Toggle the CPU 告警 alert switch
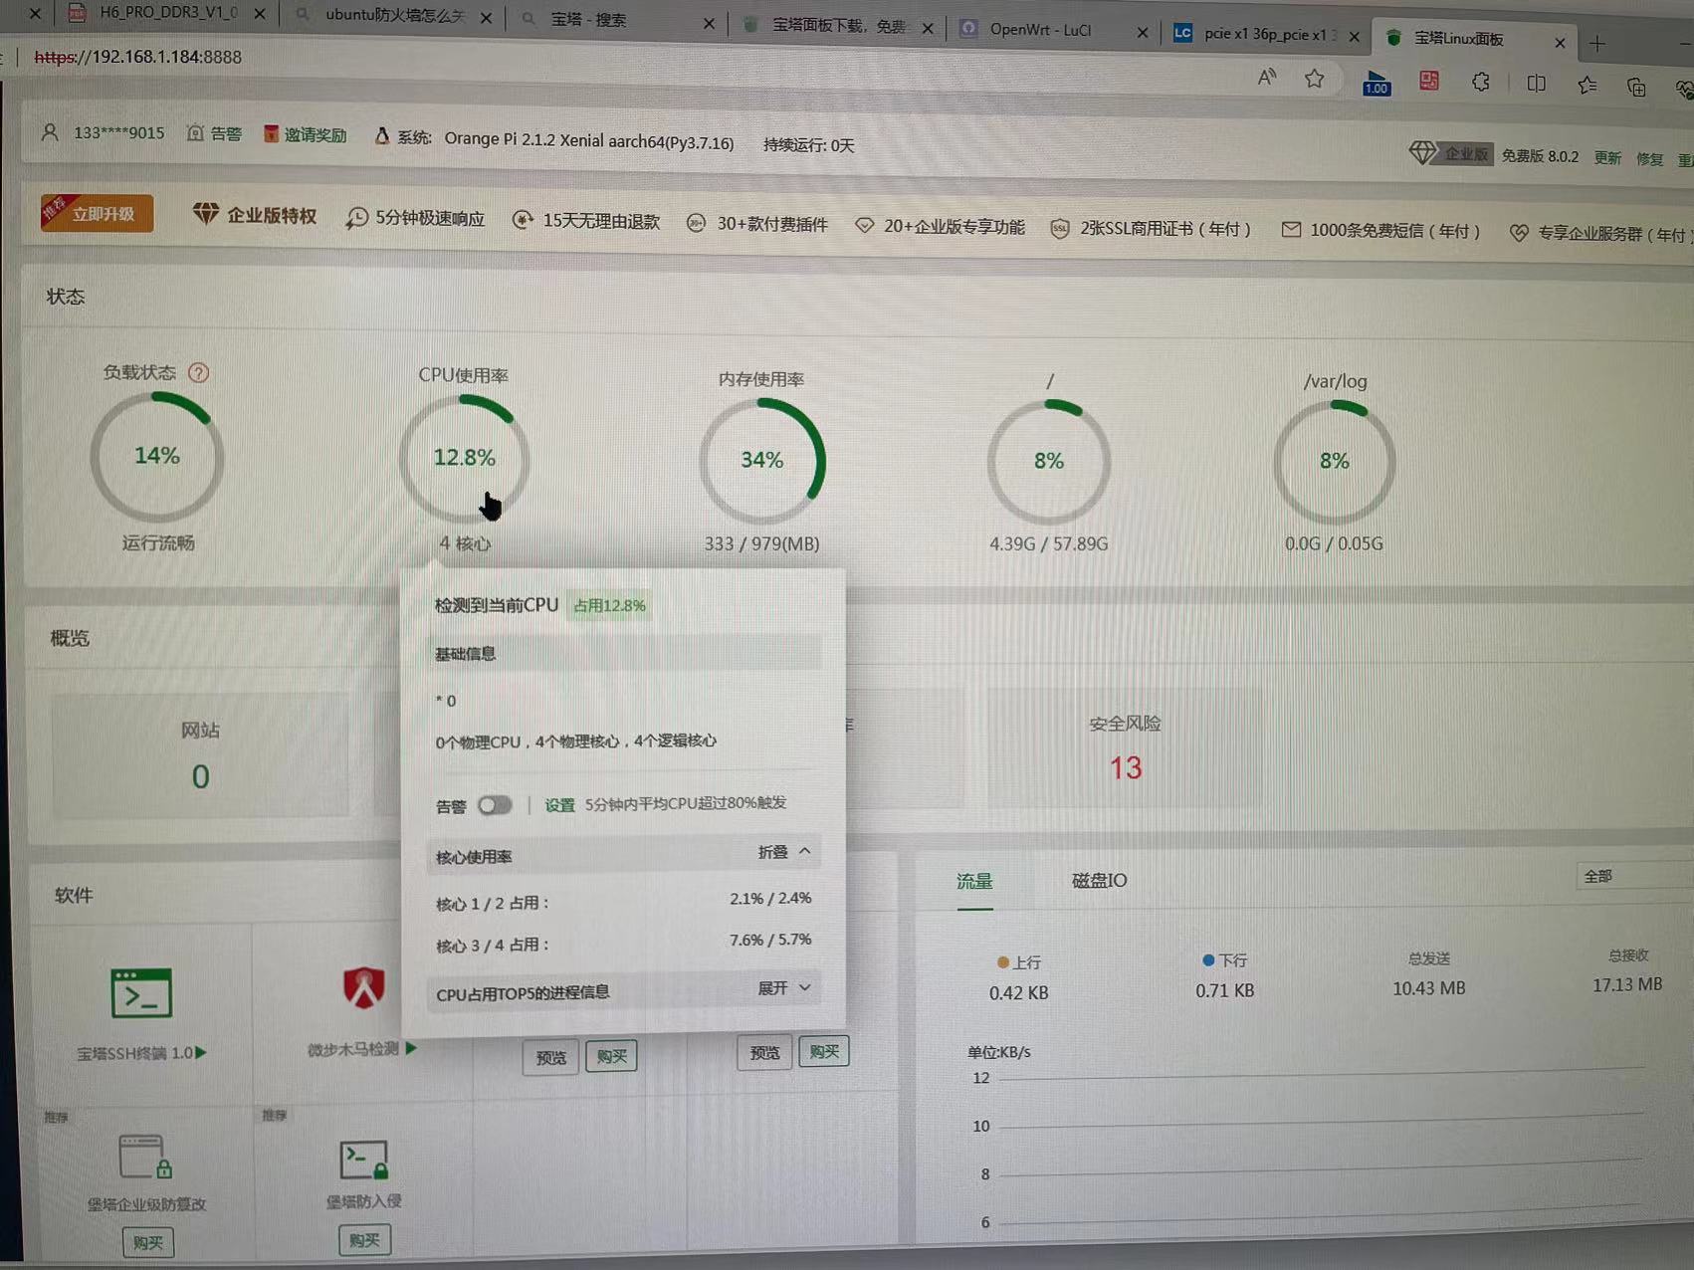 495,805
